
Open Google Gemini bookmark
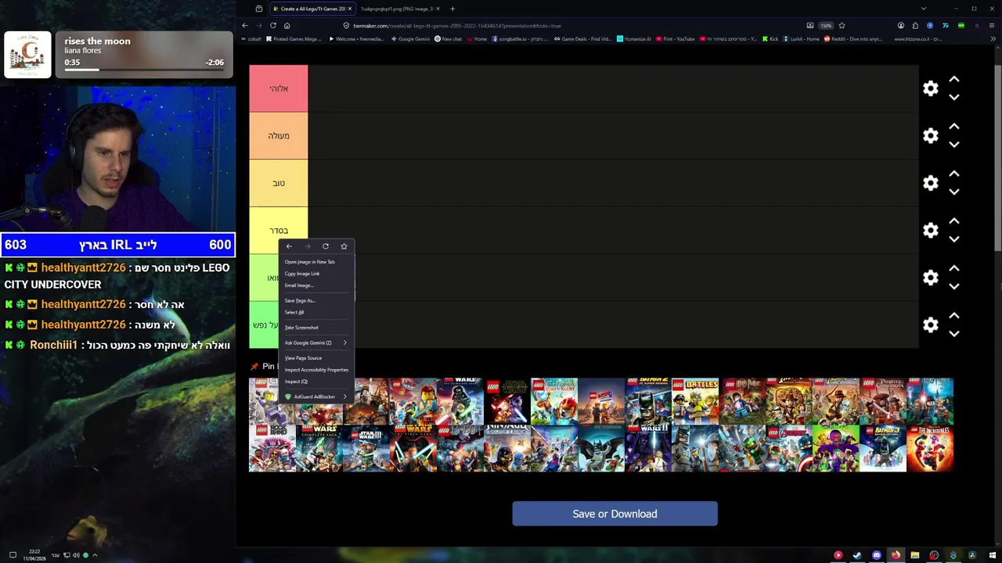(x=411, y=38)
